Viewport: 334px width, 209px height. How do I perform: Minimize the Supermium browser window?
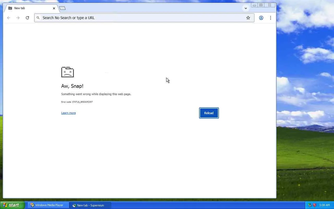click(x=254, y=5)
